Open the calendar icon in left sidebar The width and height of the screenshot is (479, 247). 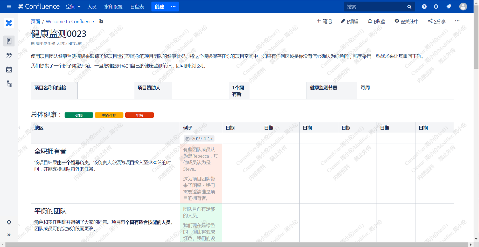[x=9, y=69]
